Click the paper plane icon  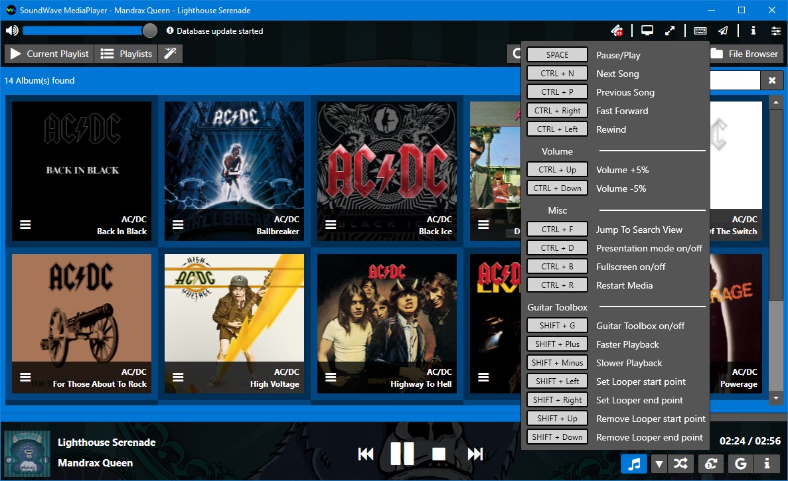[x=723, y=31]
